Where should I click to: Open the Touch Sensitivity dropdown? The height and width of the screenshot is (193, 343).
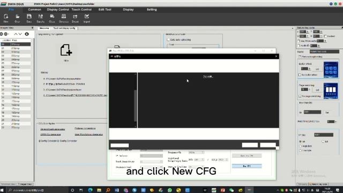click(x=151, y=161)
